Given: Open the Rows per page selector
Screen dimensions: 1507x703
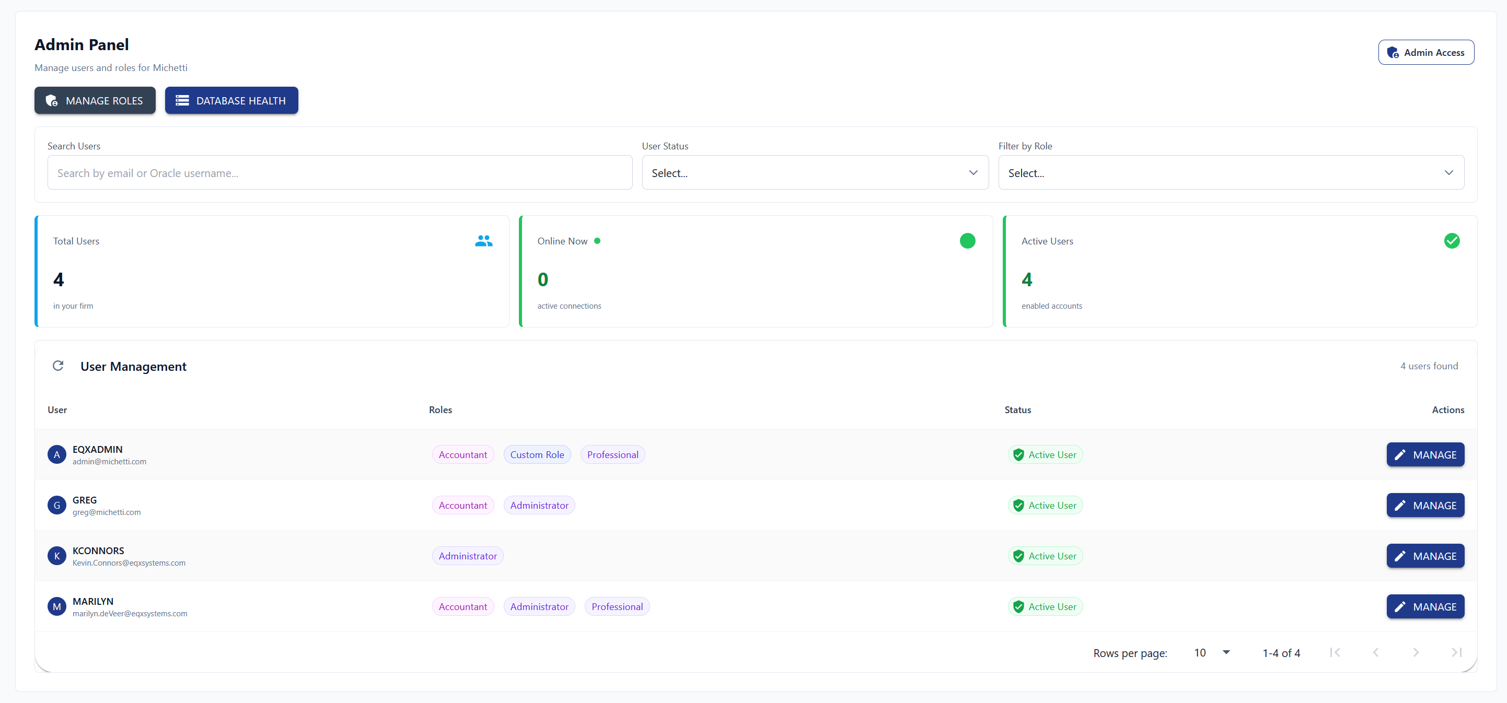Looking at the screenshot, I should click(x=1210, y=652).
